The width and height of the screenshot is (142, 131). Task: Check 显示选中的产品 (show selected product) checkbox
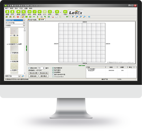[53, 74]
